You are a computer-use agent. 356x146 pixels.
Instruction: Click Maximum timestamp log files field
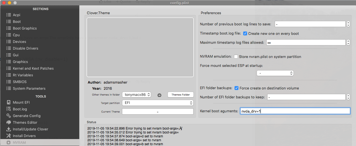tap(306, 43)
